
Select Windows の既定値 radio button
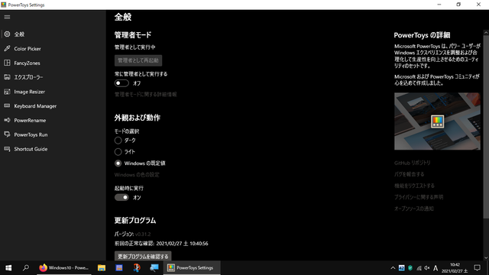[x=118, y=163]
